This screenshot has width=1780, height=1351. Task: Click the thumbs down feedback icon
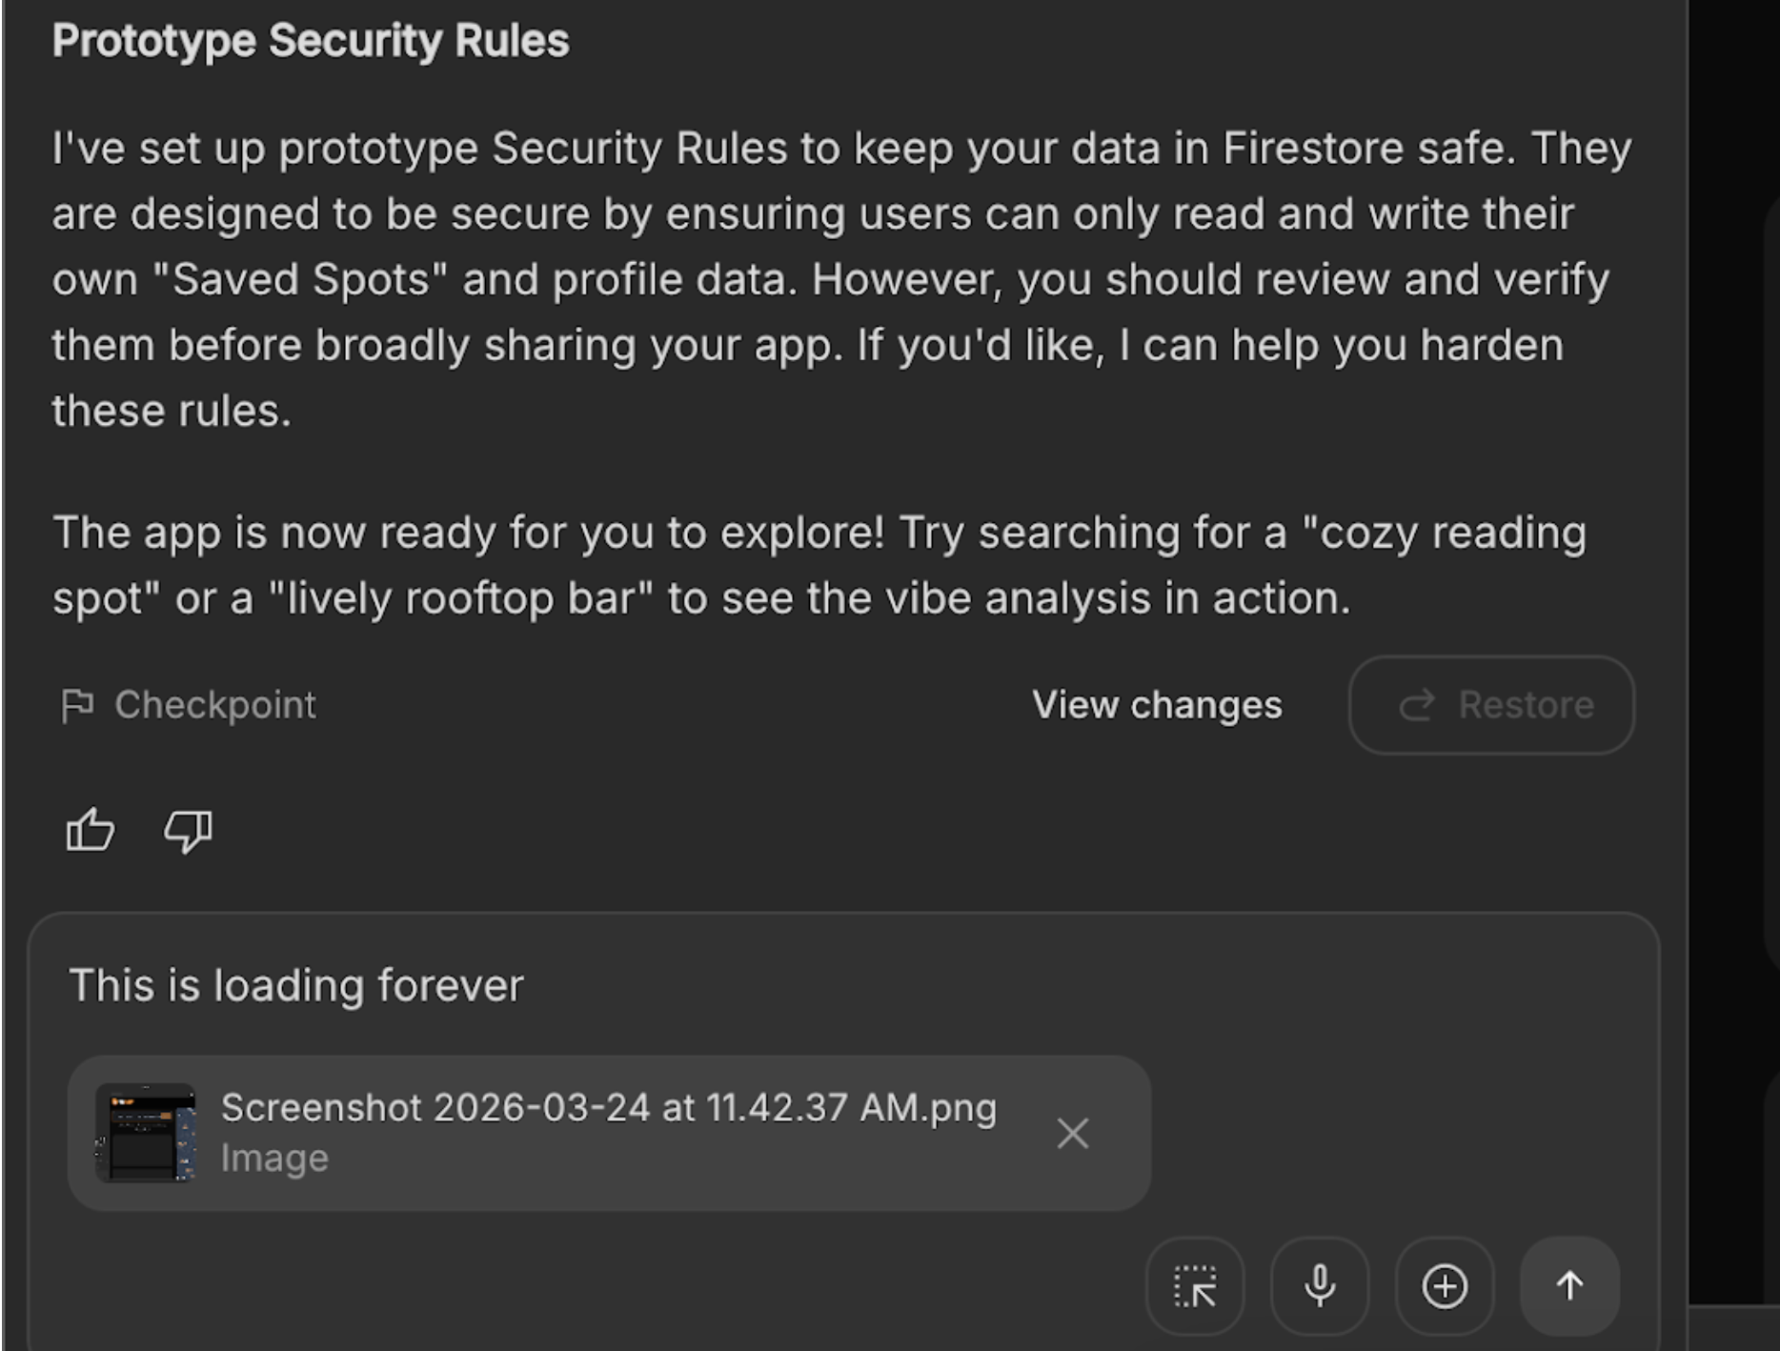pos(188,830)
